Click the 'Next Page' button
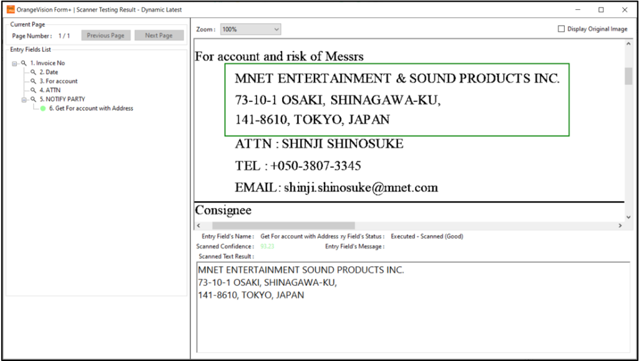639x361 pixels. (159, 36)
